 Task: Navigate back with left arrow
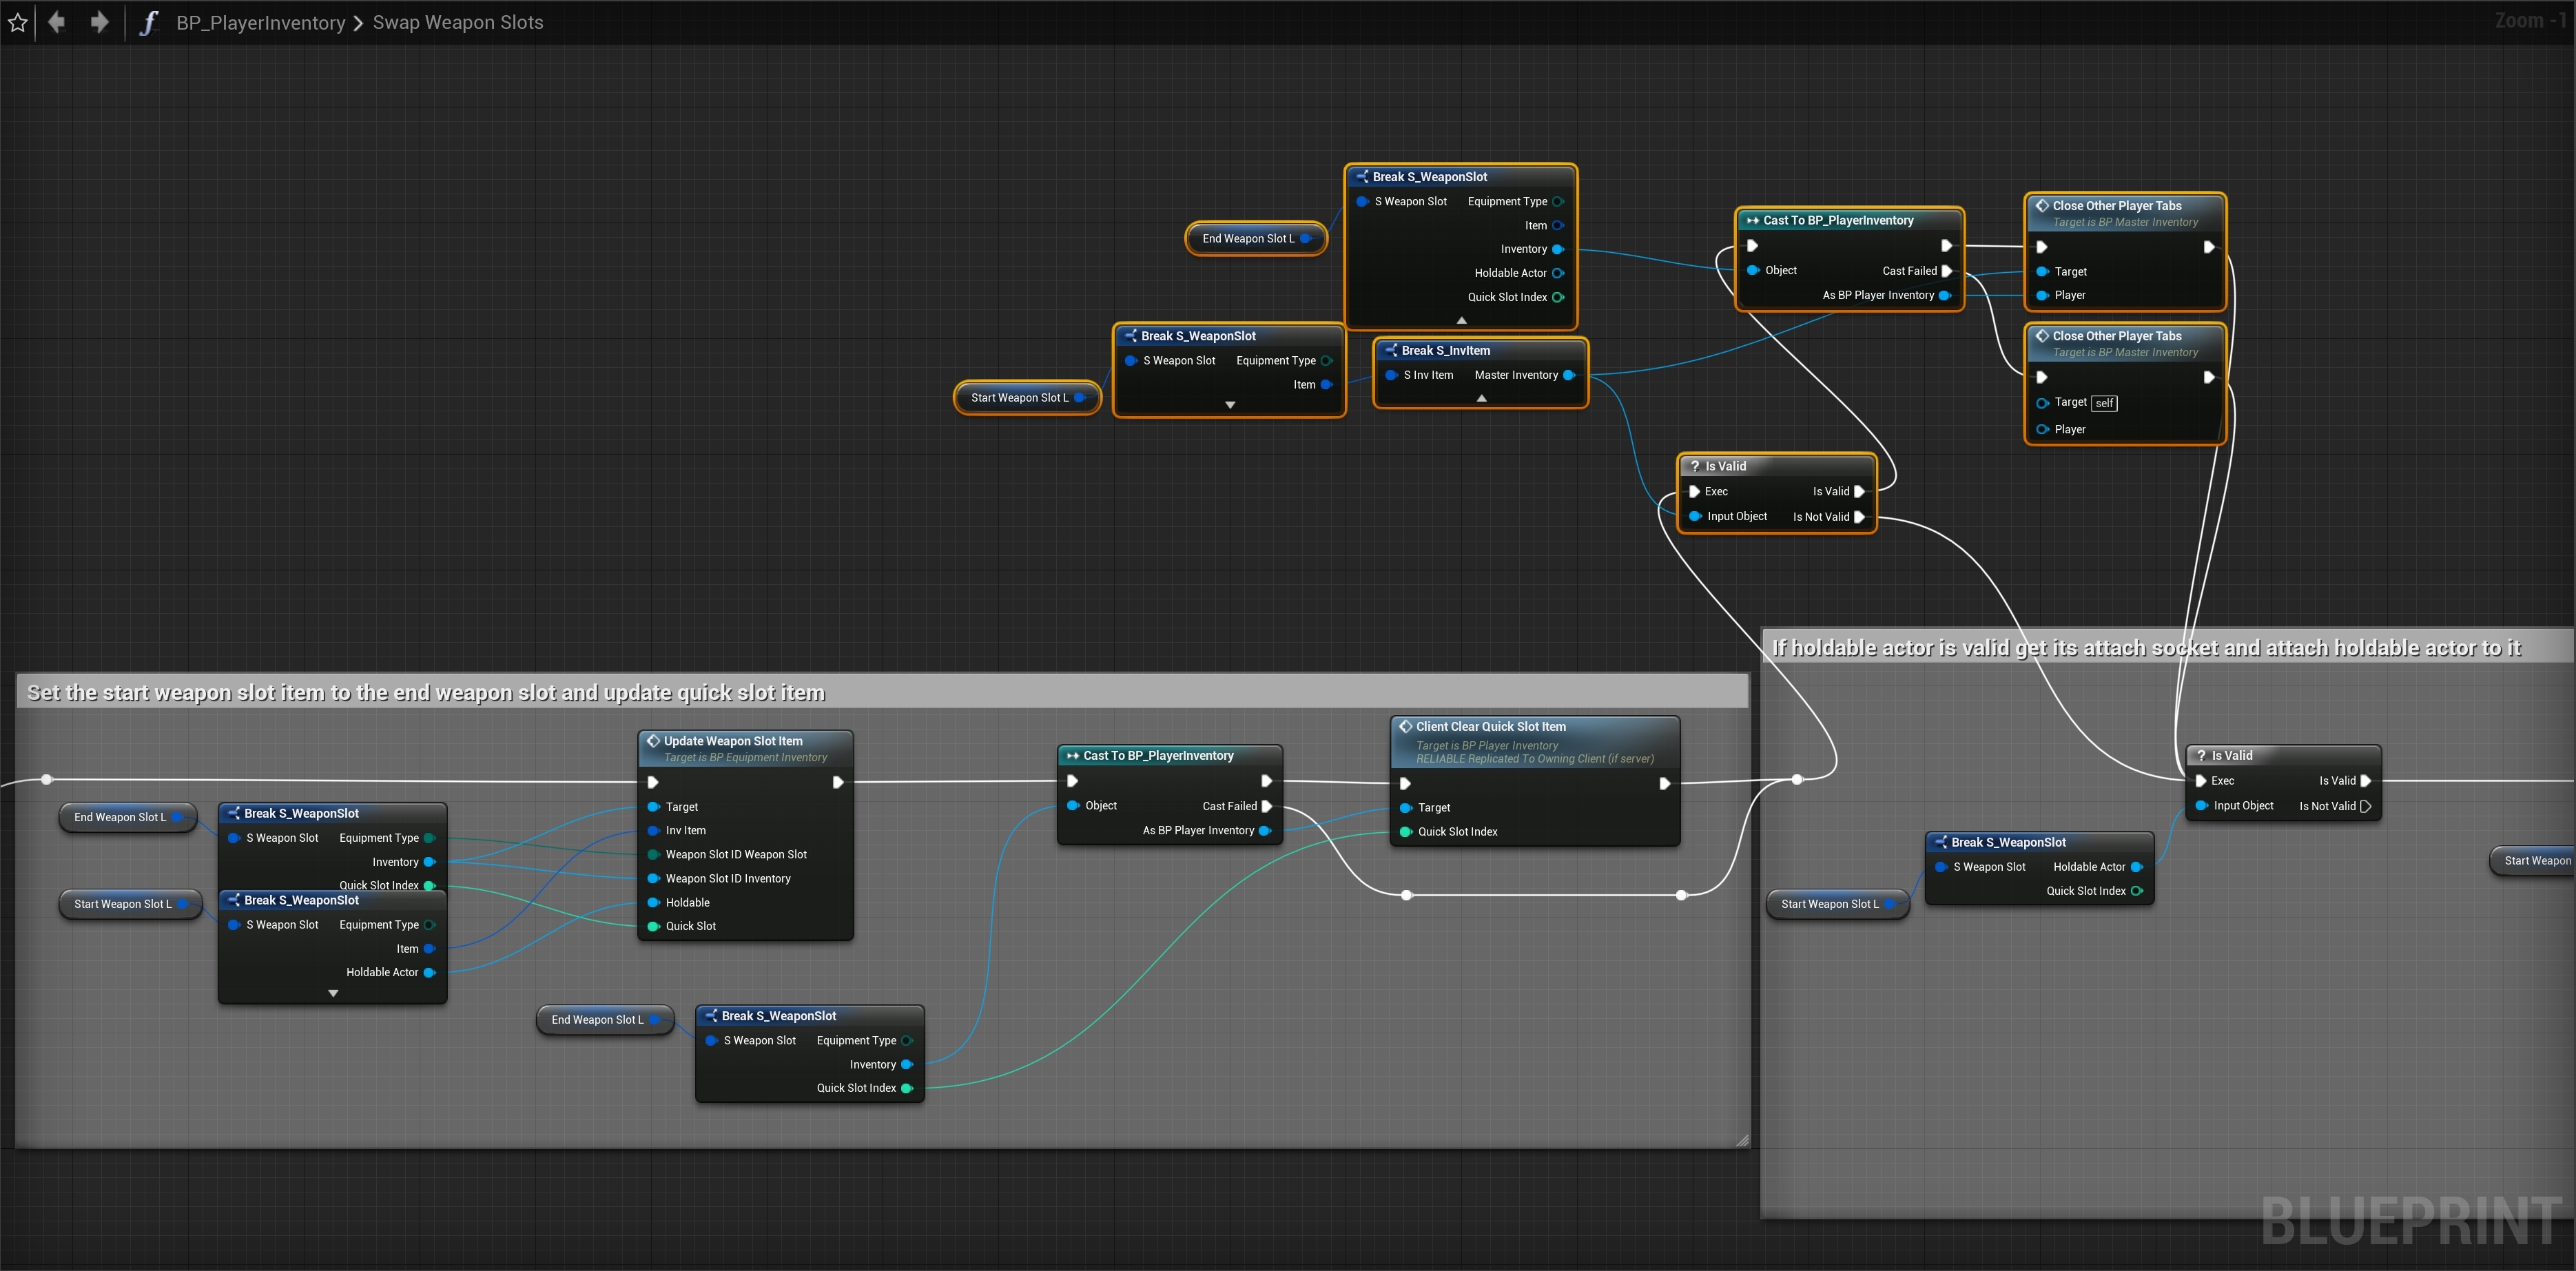coord(57,22)
